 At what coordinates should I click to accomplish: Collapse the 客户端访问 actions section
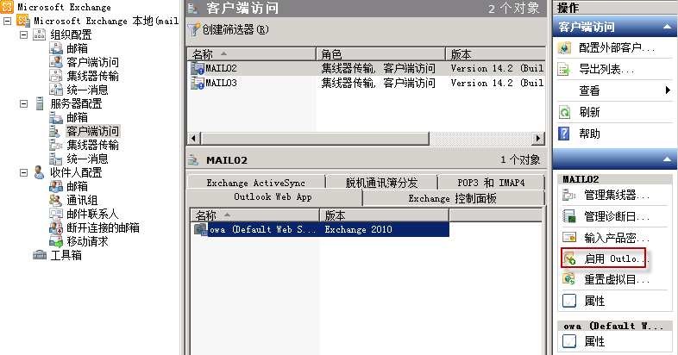point(667,27)
